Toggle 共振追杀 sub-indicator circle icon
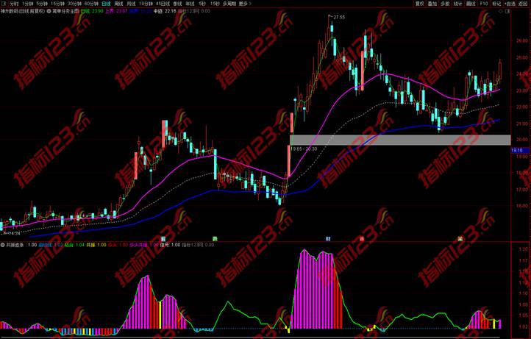Image resolution: width=531 pixels, height=339 pixels. point(2,245)
